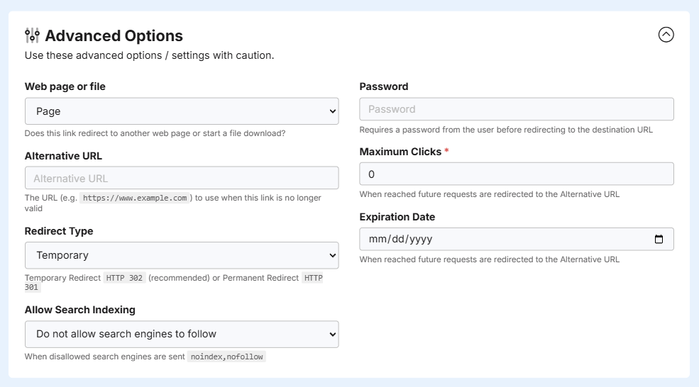
Task: Open the calendar picker in Expiration Date
Action: (659, 239)
